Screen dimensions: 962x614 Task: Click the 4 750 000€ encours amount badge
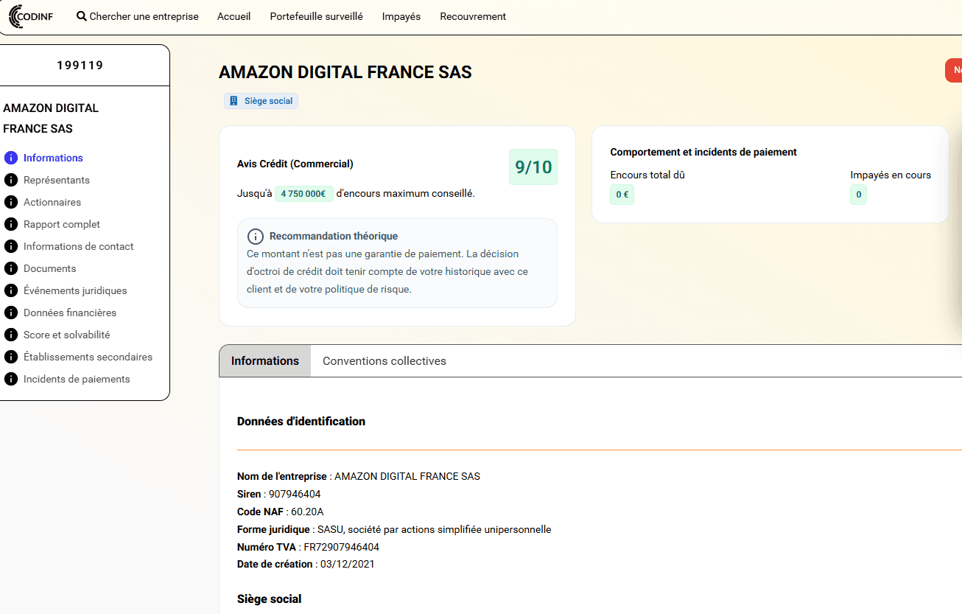click(303, 194)
